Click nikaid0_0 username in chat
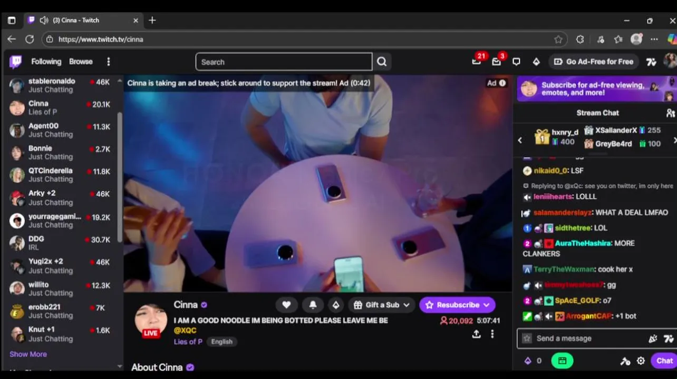The height and width of the screenshot is (379, 677). click(551, 171)
